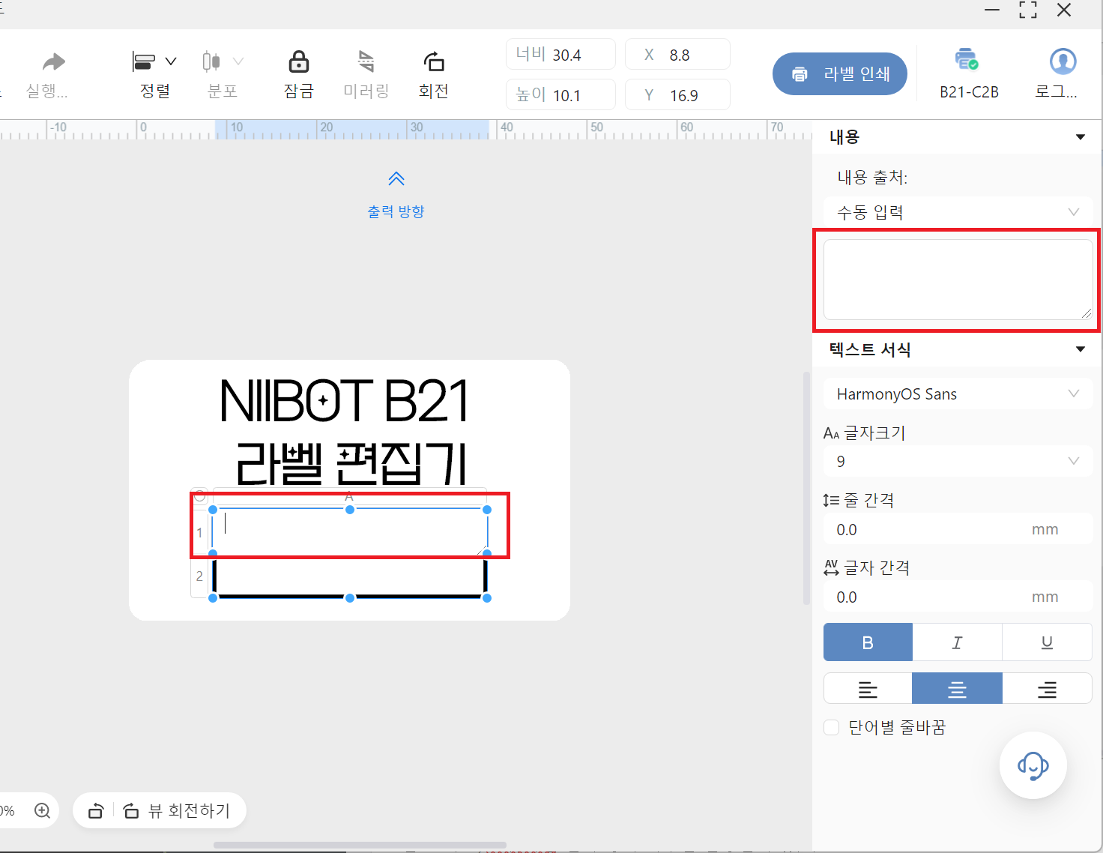Click the 미러링 mirroring icon
Screen dimensions: 1103x853
[366, 61]
